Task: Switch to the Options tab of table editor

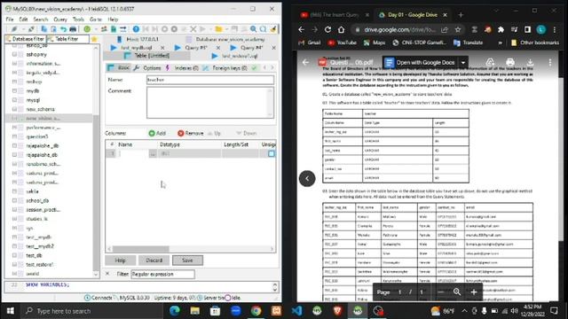Action: tap(148, 67)
